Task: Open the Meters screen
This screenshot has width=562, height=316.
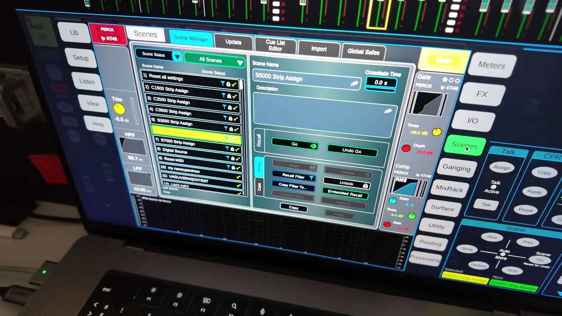Action: [491, 66]
